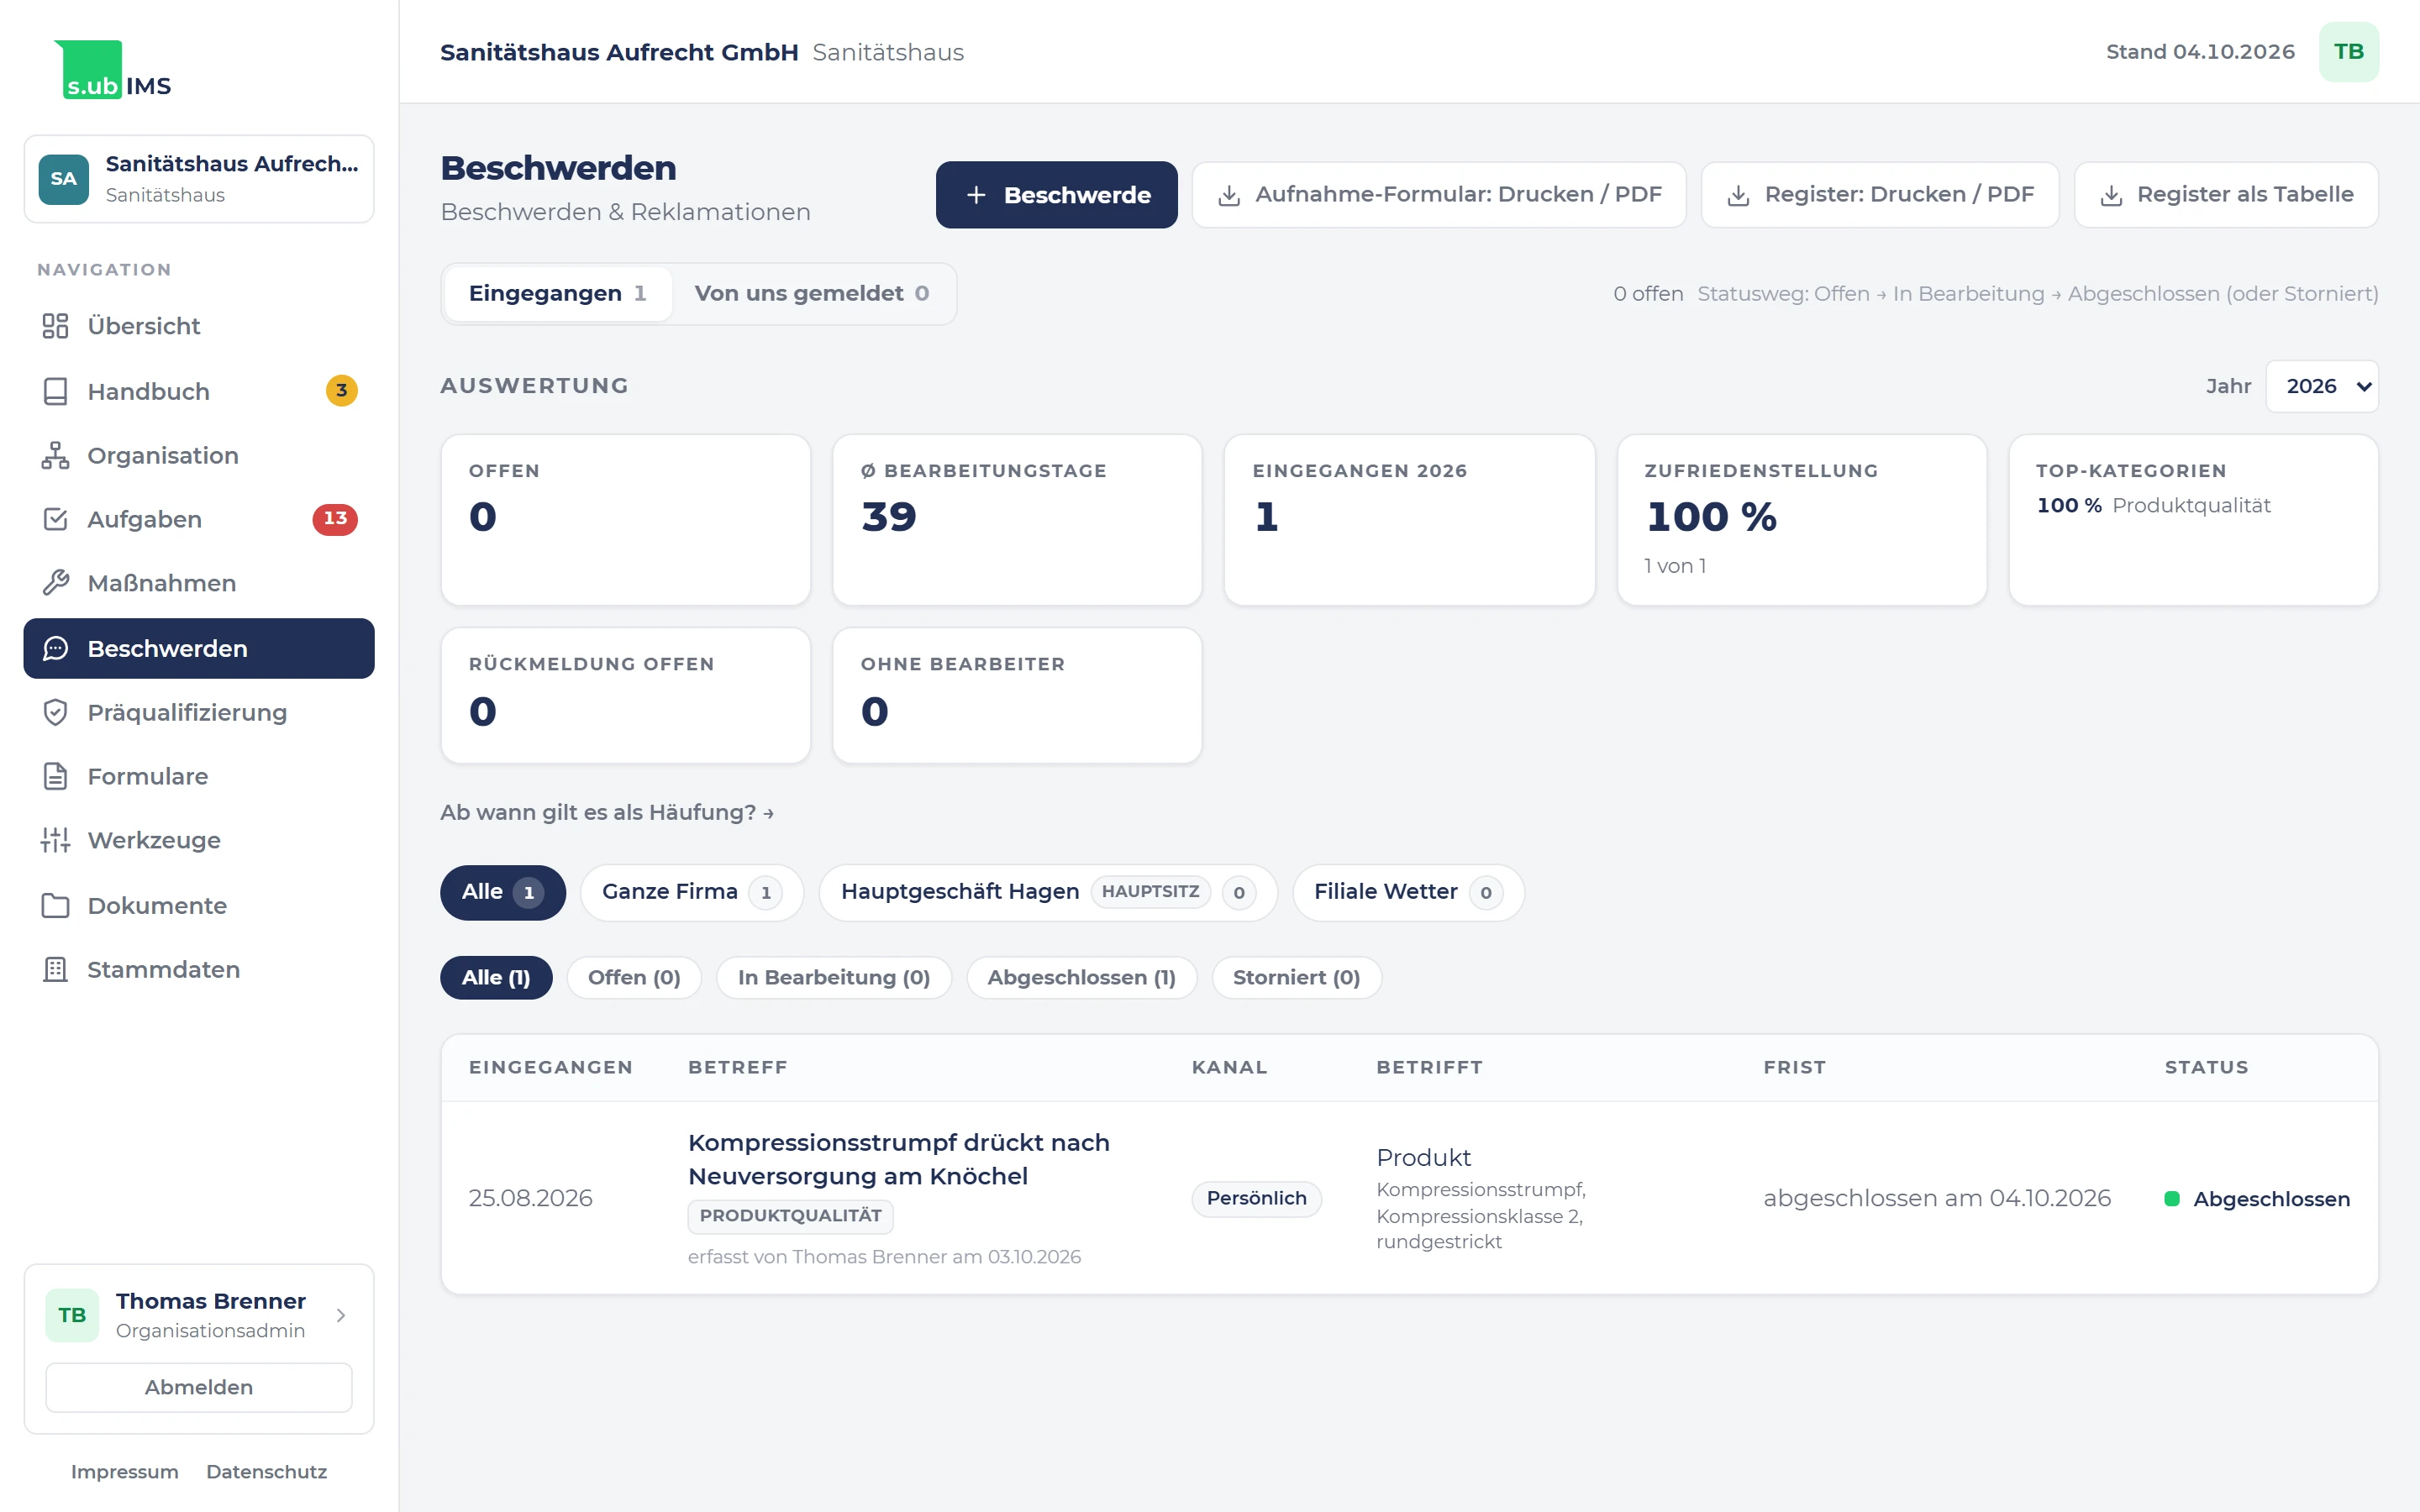Export Register als Tabelle
The height and width of the screenshot is (1512, 2420).
[x=2225, y=195]
